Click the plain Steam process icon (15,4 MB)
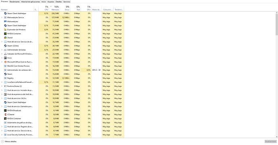The height and width of the screenshot is (145, 278). coord(5,74)
